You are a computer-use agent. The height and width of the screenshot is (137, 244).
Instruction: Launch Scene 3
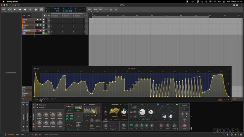coord(74,16)
